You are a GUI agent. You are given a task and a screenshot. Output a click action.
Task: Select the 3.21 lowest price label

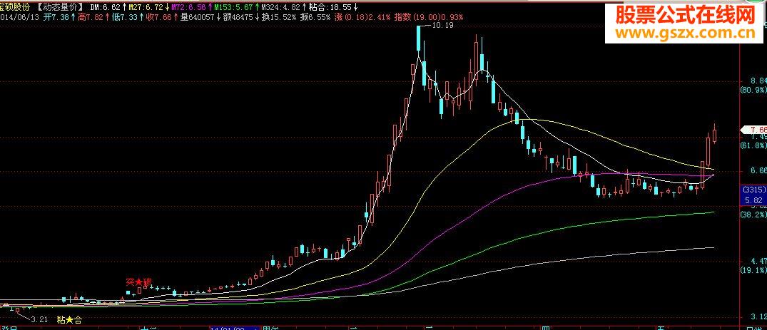(x=40, y=320)
